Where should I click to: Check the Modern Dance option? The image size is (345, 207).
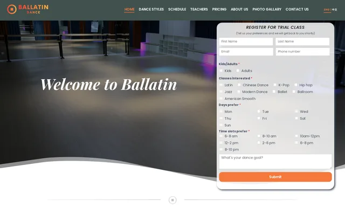239,92
